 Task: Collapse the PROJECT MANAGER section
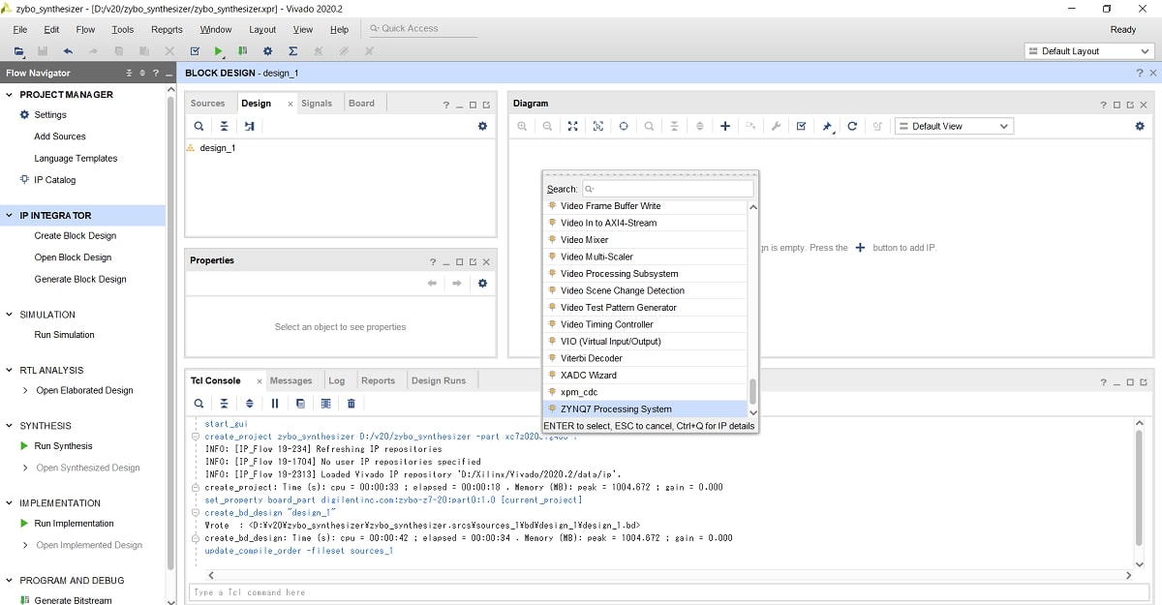(x=10, y=95)
